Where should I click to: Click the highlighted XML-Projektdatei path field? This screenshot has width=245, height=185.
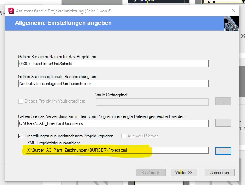tap(117, 150)
